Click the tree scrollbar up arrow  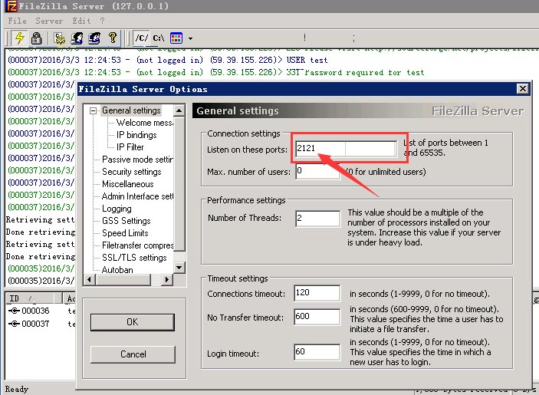pos(179,110)
